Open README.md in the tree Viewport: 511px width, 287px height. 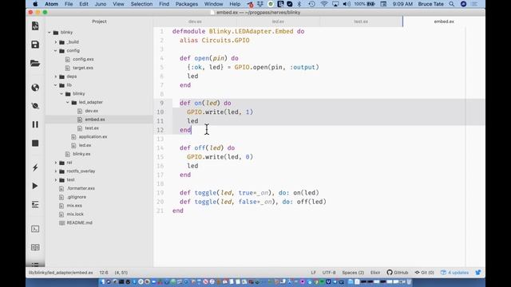pyautogui.click(x=79, y=223)
